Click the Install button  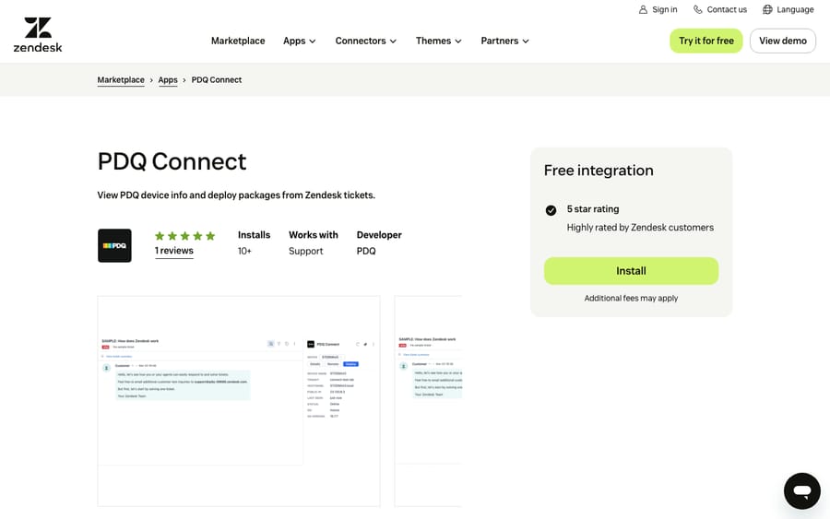click(x=631, y=271)
